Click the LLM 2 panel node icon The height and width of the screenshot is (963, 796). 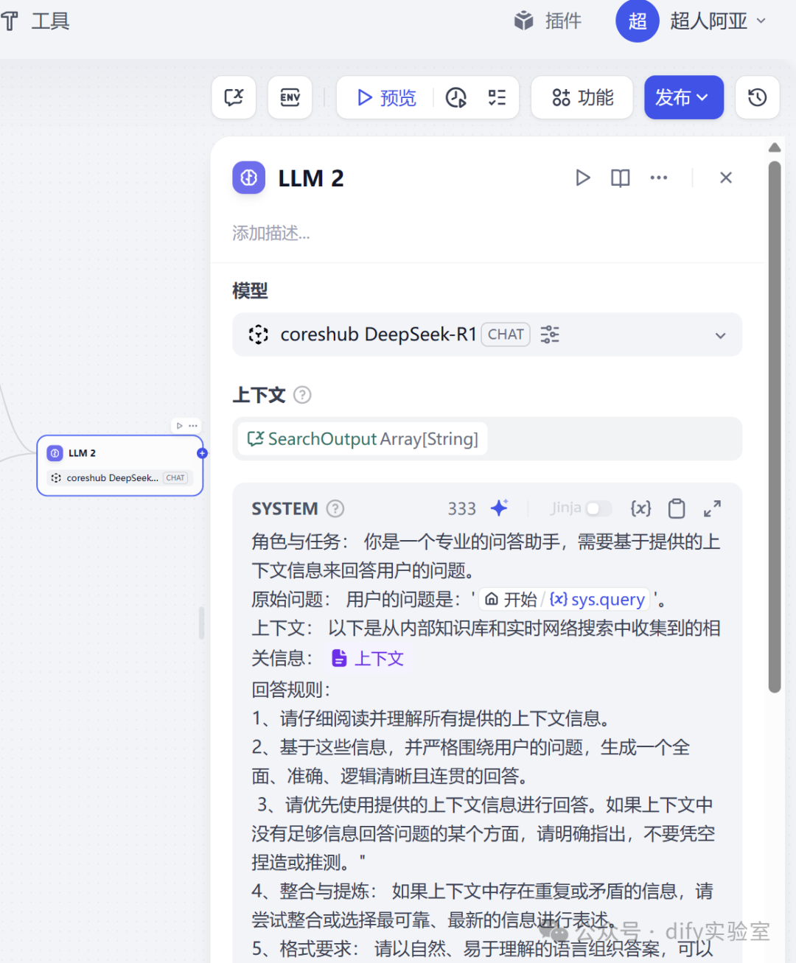tap(249, 178)
